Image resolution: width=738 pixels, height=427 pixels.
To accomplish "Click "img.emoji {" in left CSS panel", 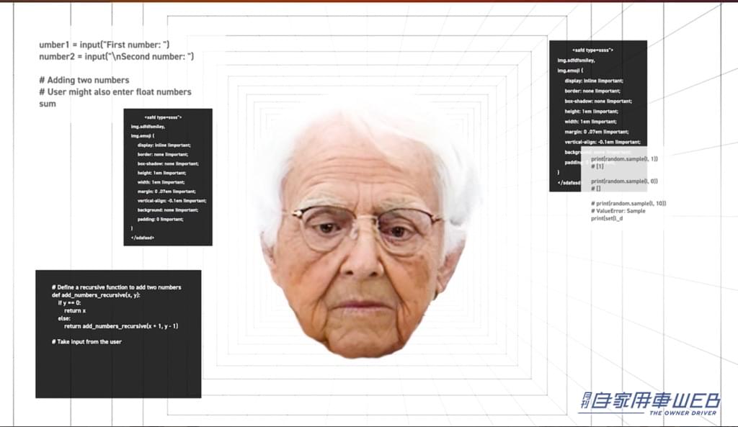I will (x=143, y=135).
